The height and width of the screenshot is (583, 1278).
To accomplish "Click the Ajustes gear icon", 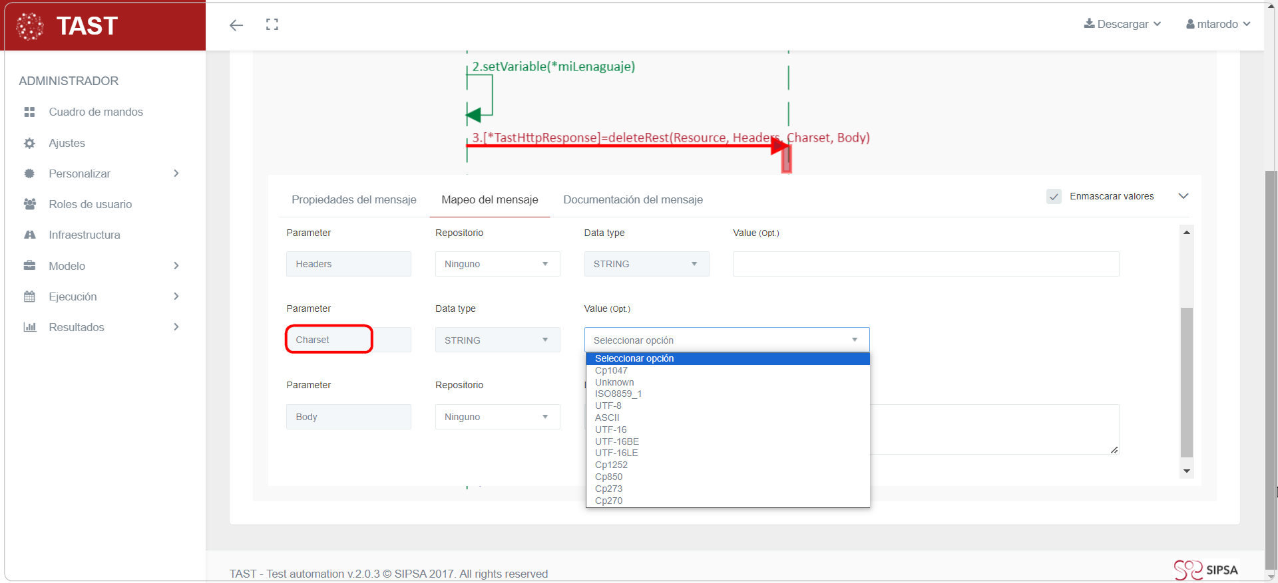I will point(29,143).
